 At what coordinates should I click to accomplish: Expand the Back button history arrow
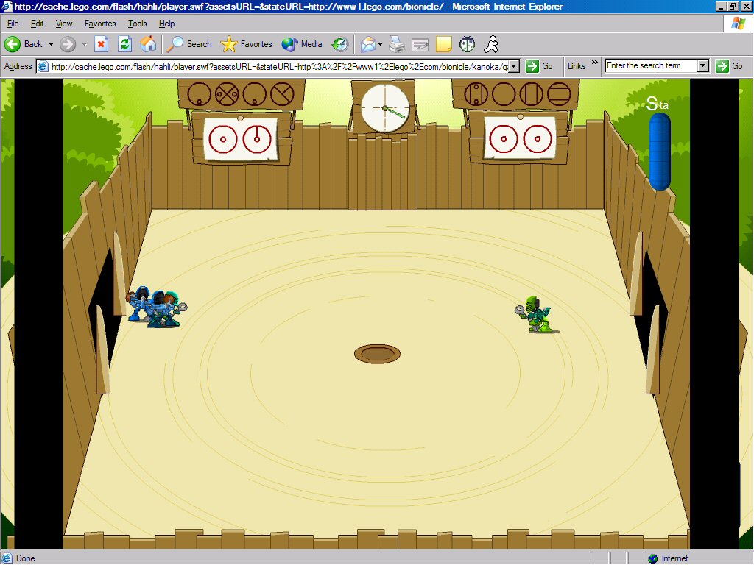pos(51,44)
